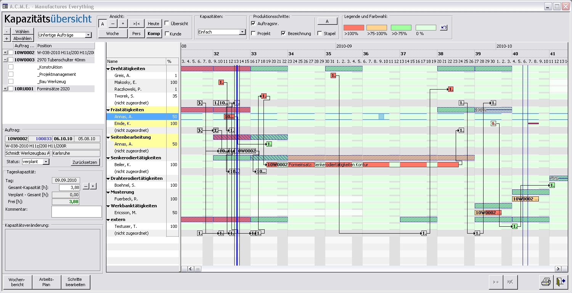Click the >|< fit view button
Viewport: 572px width, 293px height.
coord(136,24)
